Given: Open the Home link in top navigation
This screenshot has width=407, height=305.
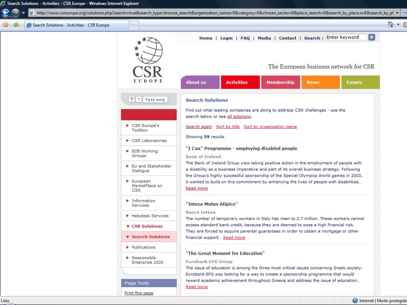Looking at the screenshot, I should tap(206, 38).
